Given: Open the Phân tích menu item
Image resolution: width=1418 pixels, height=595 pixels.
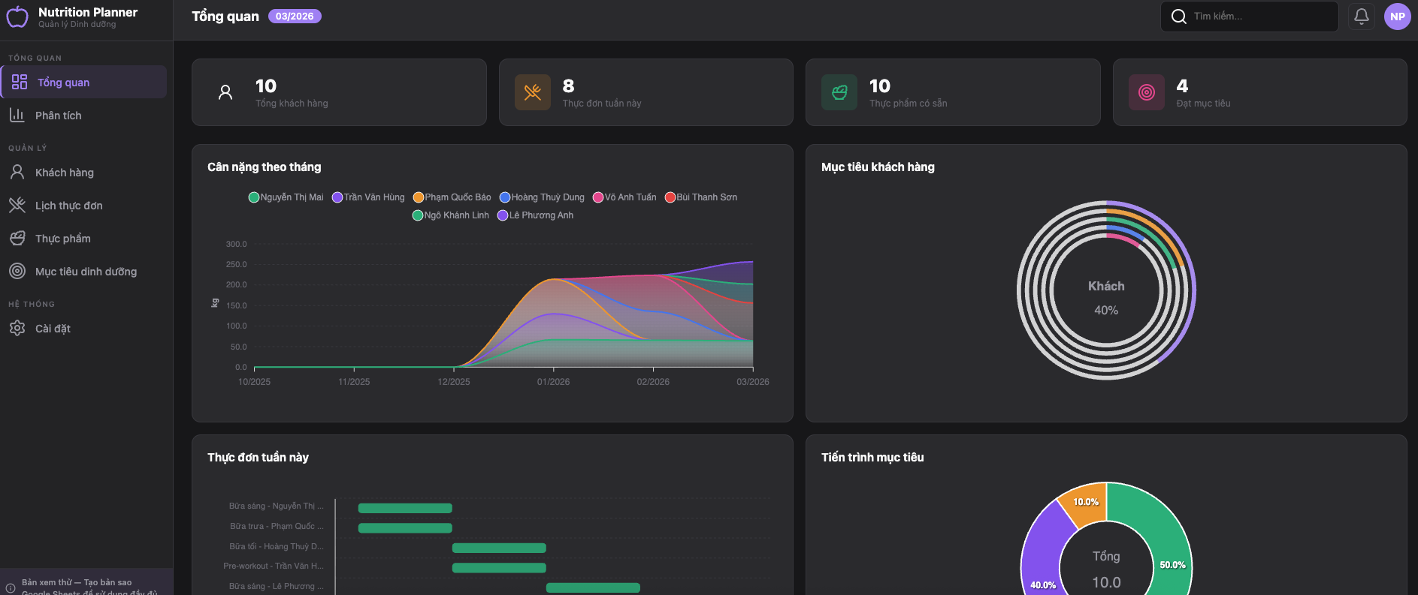Looking at the screenshot, I should click(x=58, y=116).
